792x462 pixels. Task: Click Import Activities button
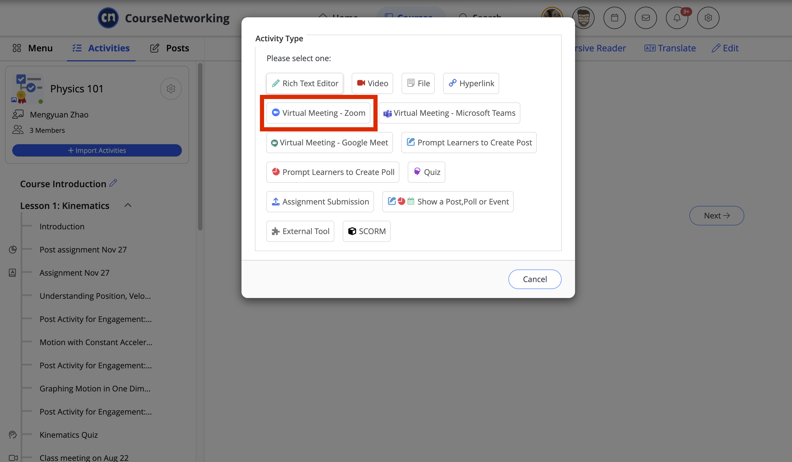(x=97, y=150)
